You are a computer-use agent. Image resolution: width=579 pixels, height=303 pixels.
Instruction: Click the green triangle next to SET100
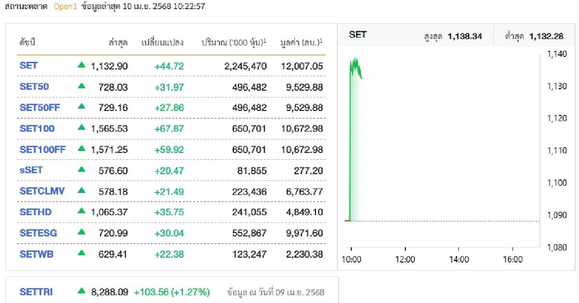pyautogui.click(x=82, y=128)
